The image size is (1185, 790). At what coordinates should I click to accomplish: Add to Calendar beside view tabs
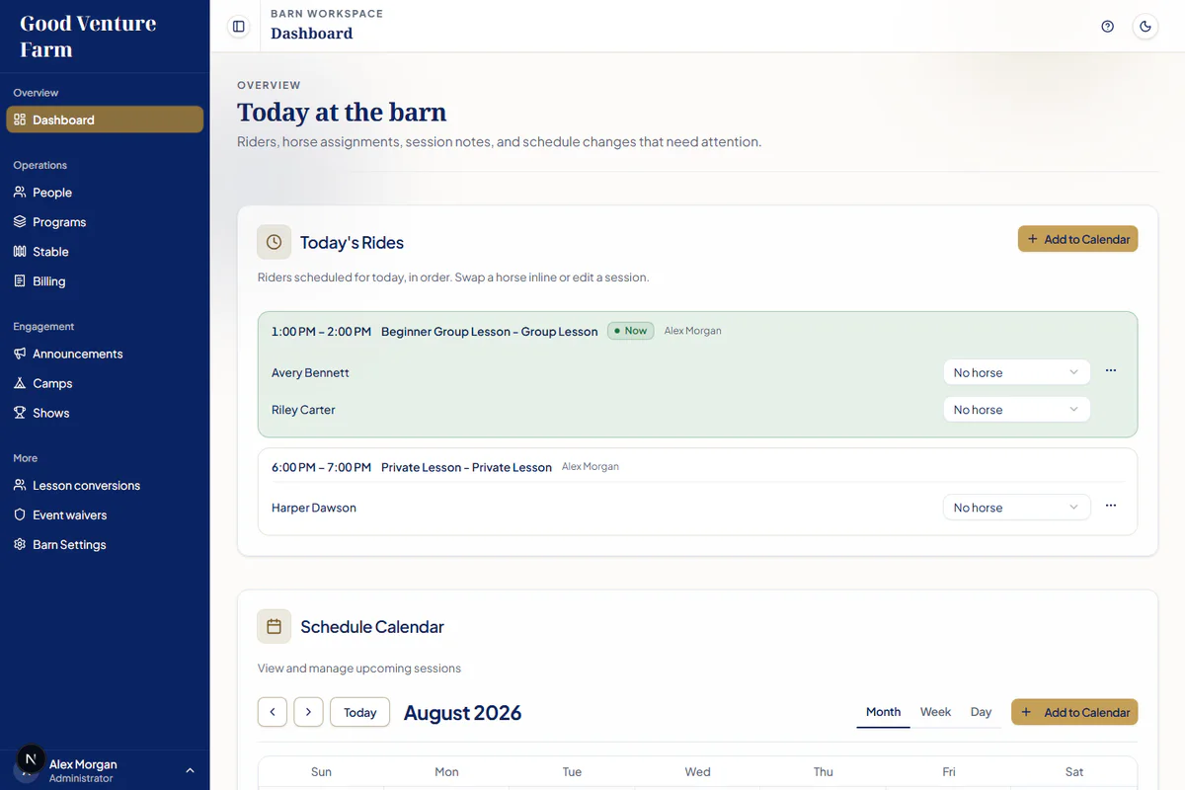(x=1074, y=712)
